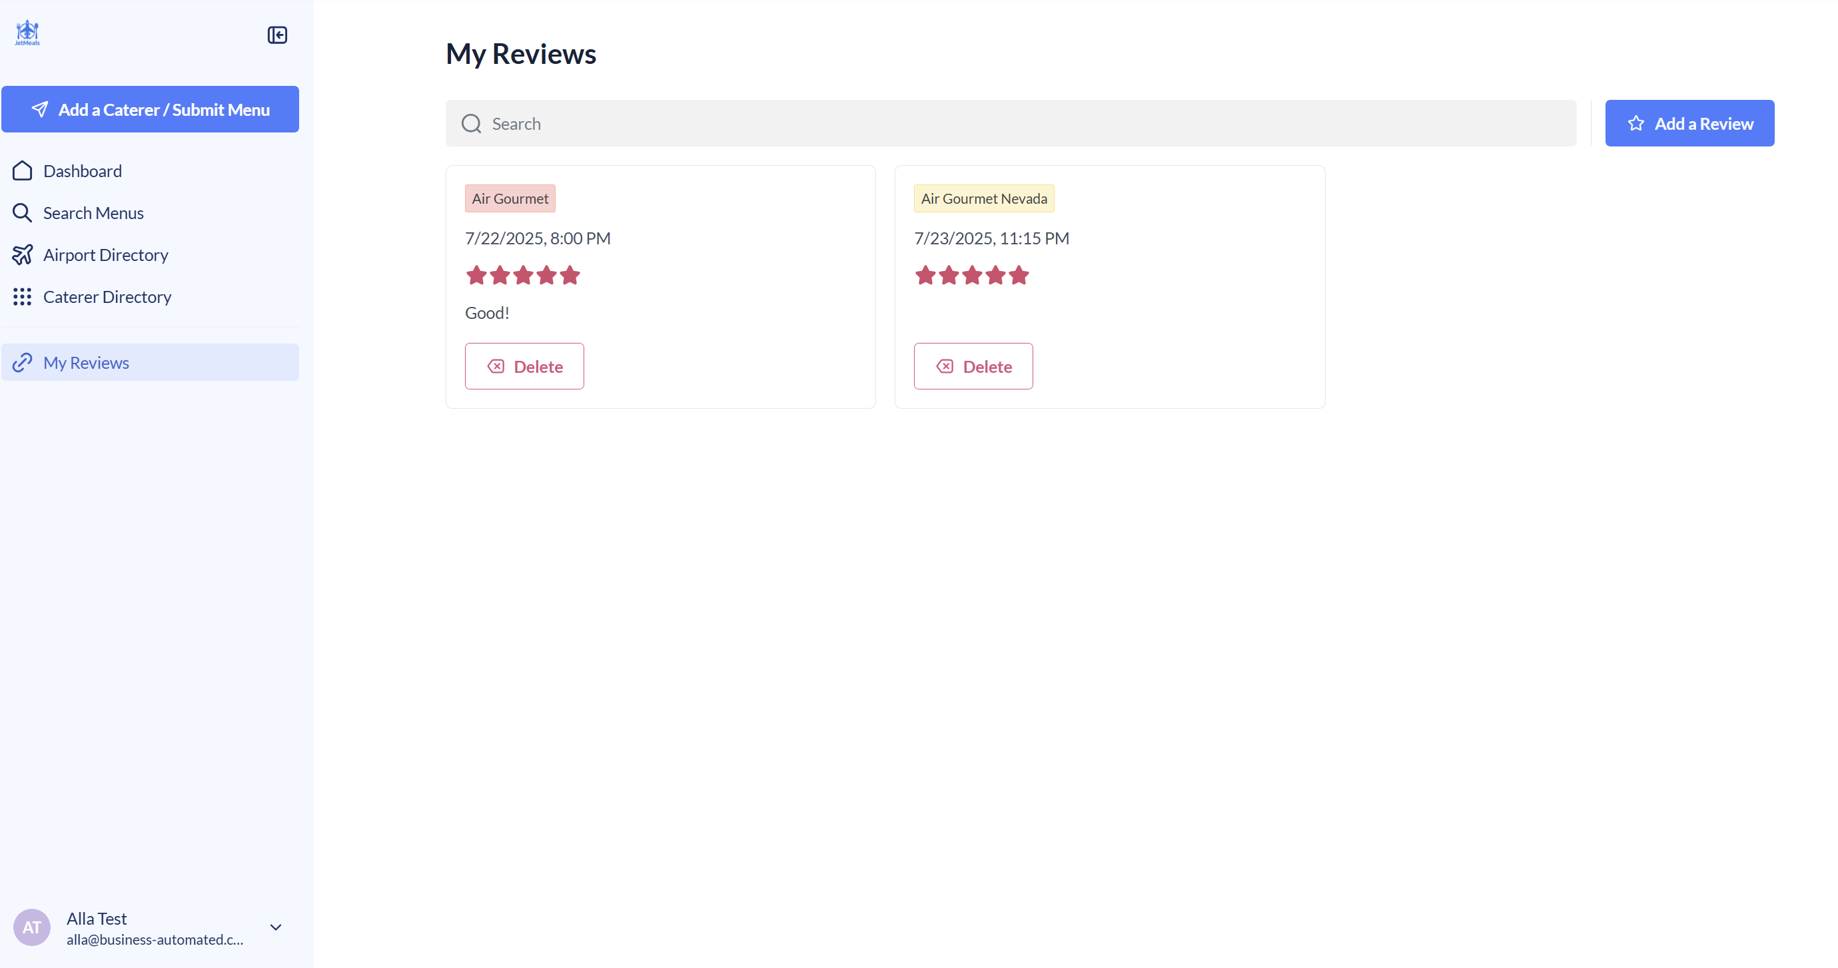Expand the Alla Test account menu
Screen dimensions: 1838x968
click(x=275, y=927)
